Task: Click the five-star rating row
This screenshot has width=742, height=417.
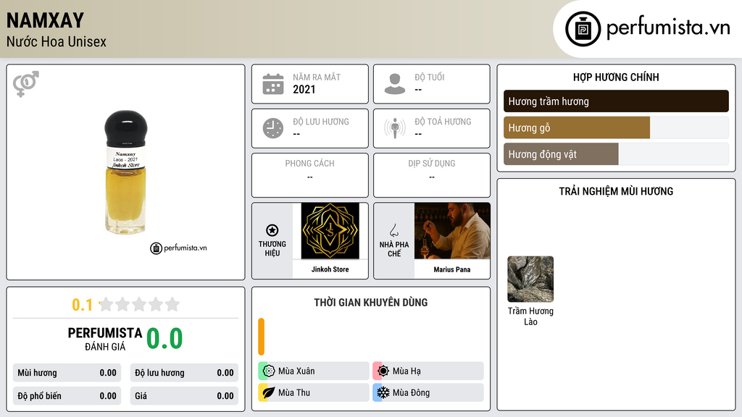Action: click(139, 304)
